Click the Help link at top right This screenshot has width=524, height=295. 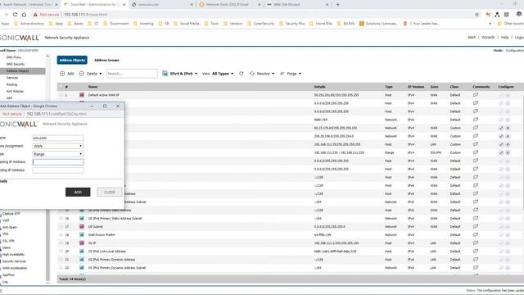(x=504, y=38)
